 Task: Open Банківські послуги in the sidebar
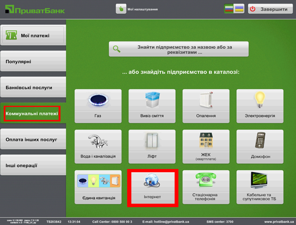pyautogui.click(x=33, y=87)
